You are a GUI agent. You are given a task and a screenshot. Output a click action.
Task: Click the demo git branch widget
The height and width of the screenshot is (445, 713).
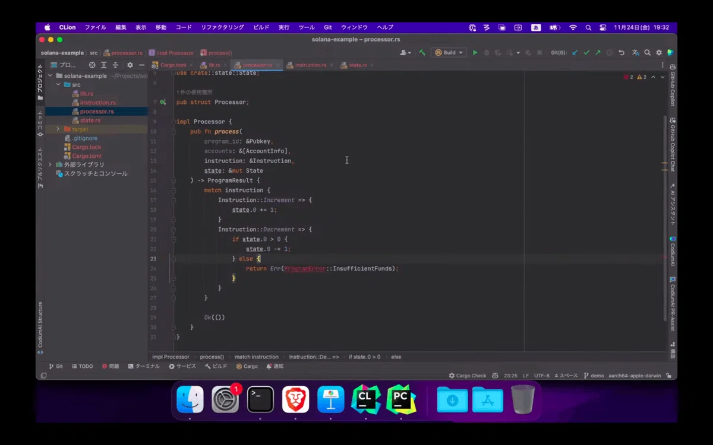coord(594,376)
